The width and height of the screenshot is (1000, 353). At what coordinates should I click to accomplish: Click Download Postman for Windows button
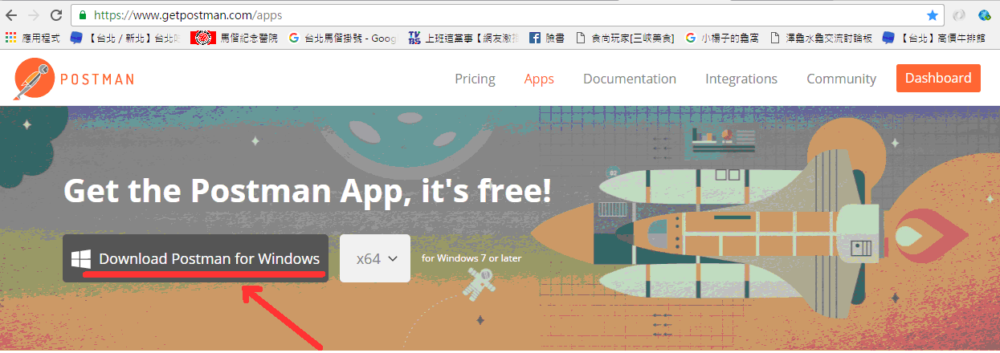point(196,258)
